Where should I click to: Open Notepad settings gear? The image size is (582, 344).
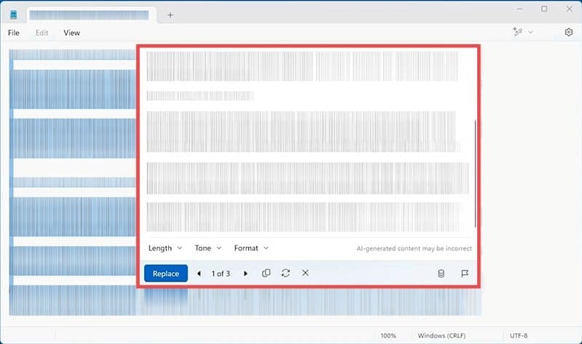tap(569, 32)
